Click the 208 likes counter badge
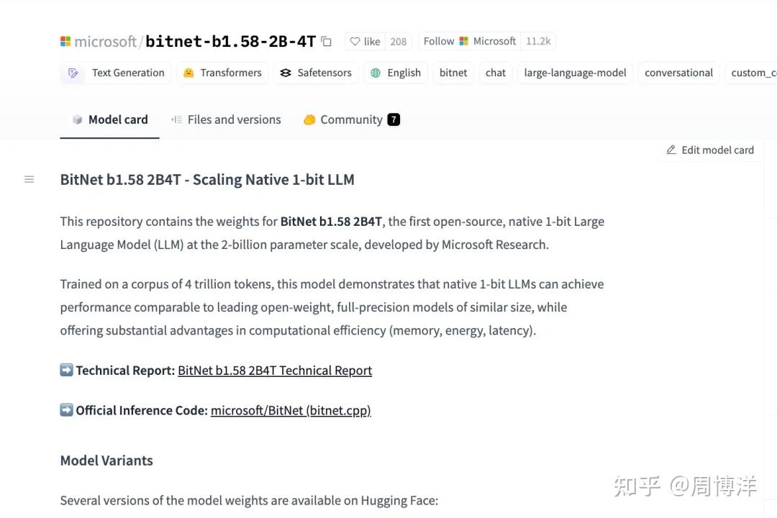The image size is (777, 518). [398, 41]
